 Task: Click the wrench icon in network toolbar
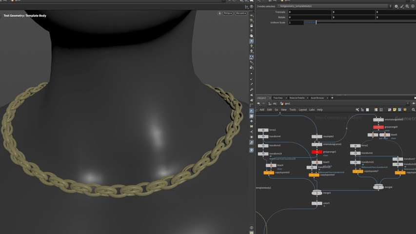pyautogui.click(x=357, y=110)
